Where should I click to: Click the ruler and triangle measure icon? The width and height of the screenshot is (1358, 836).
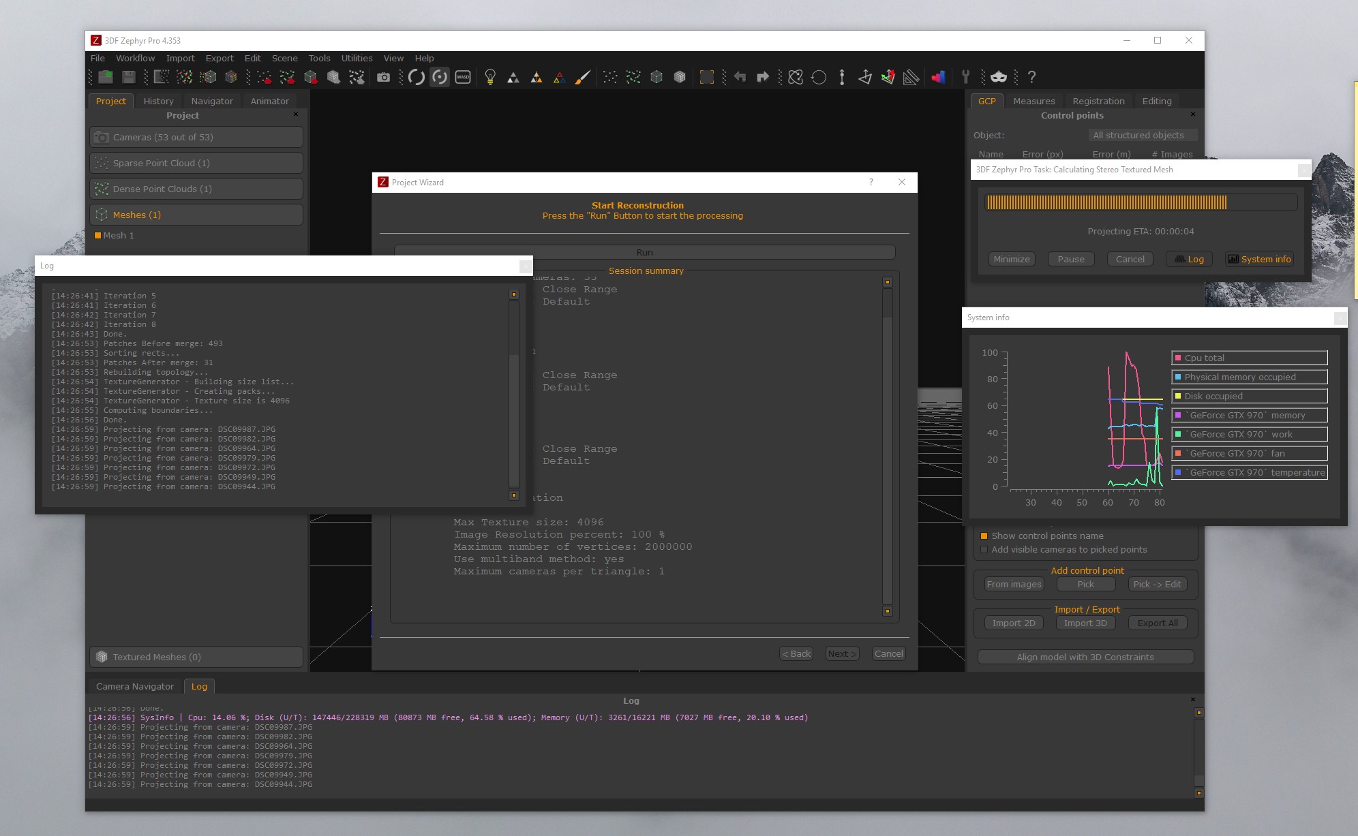[911, 77]
